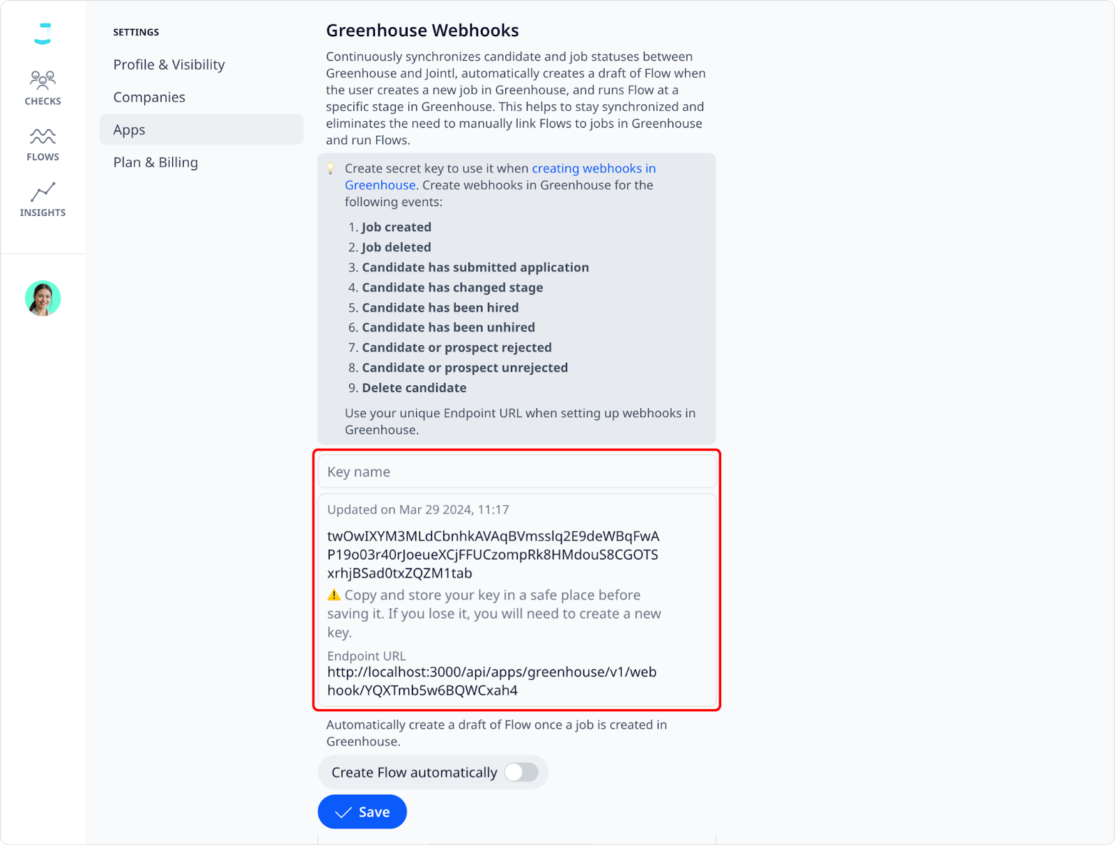
Task: Focus the Key name input field
Action: coord(517,472)
